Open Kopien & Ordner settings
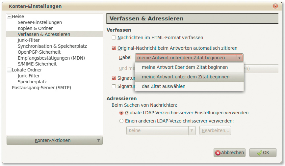 click(35, 28)
